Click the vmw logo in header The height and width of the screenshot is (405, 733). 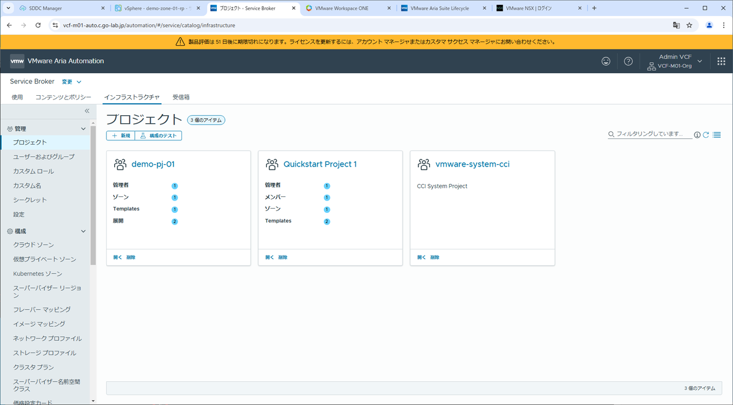point(17,61)
